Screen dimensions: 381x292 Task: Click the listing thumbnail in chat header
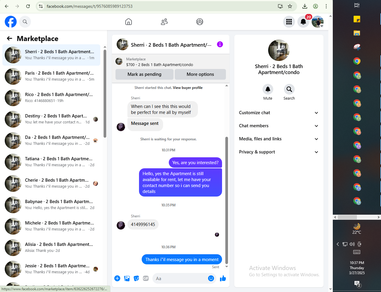pos(119,62)
